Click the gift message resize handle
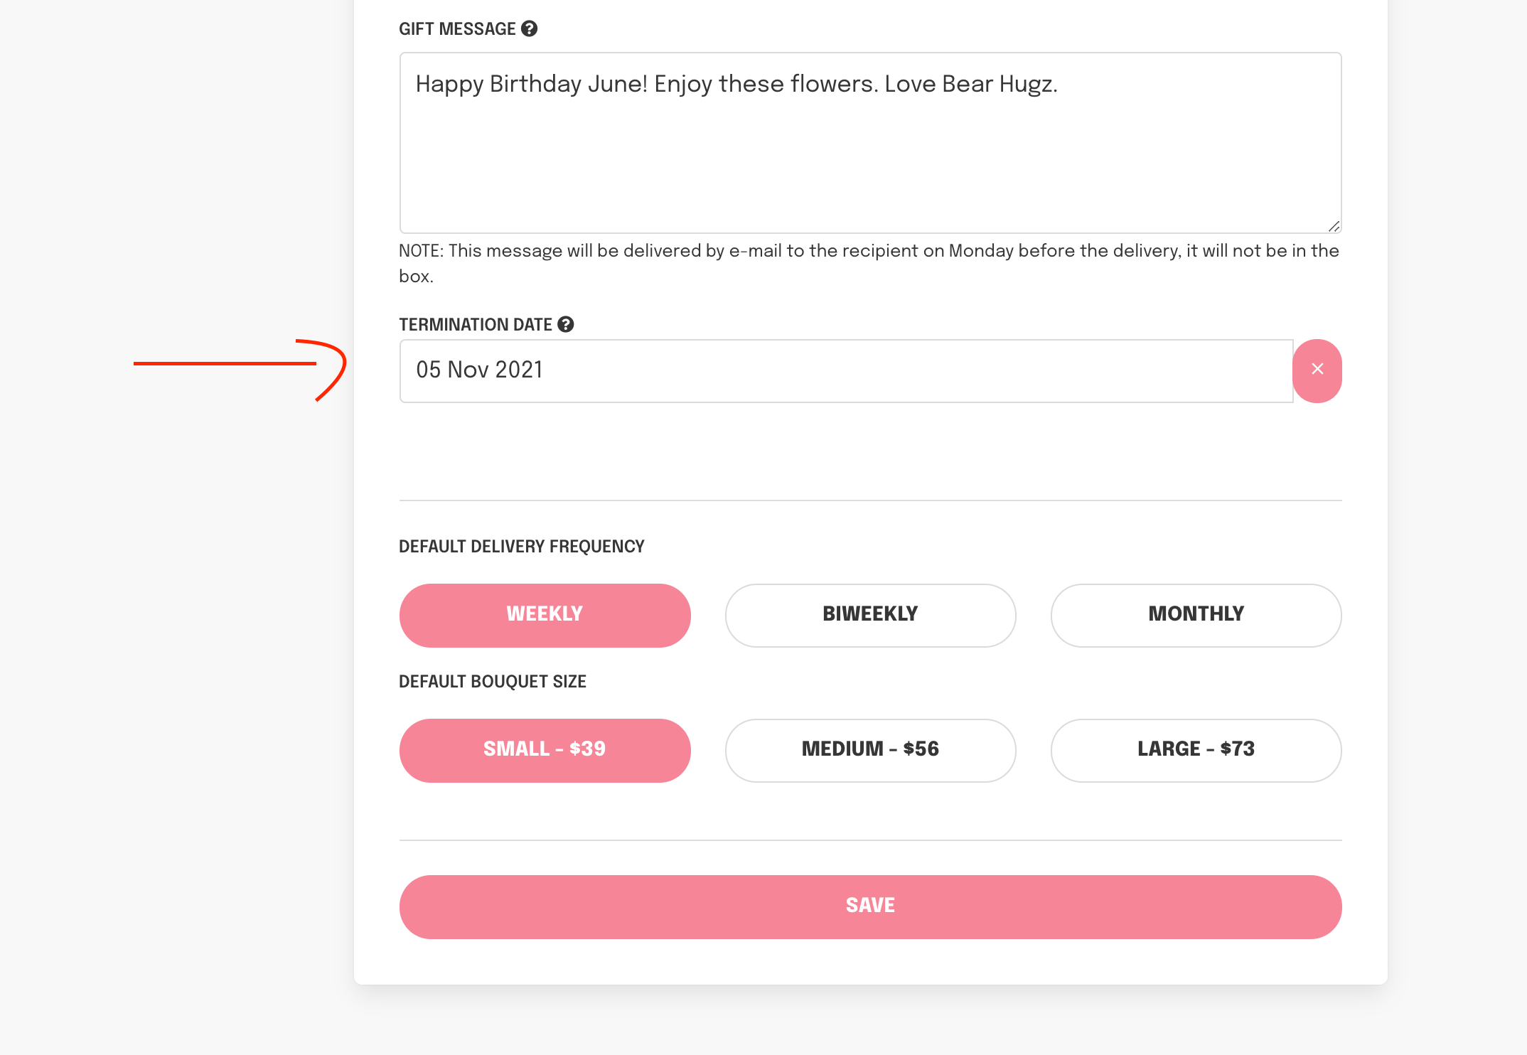Viewport: 1527px width, 1055px height. [x=1334, y=226]
